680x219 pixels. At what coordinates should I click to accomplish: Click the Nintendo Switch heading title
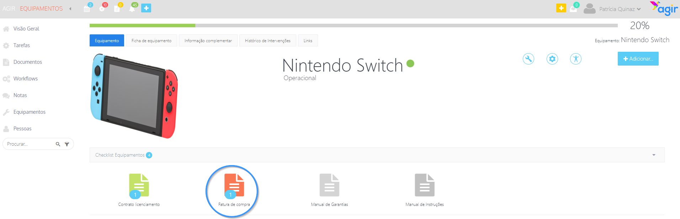[342, 66]
